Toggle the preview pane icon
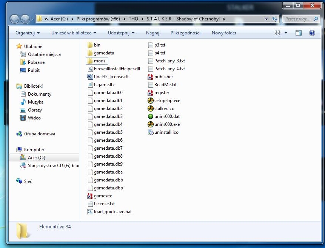This screenshot has width=325, height=248. pos(299,33)
